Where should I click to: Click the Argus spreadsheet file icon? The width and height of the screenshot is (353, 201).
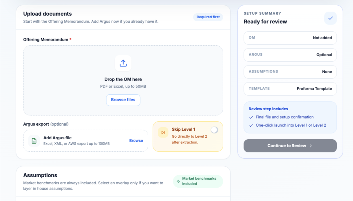(34, 141)
